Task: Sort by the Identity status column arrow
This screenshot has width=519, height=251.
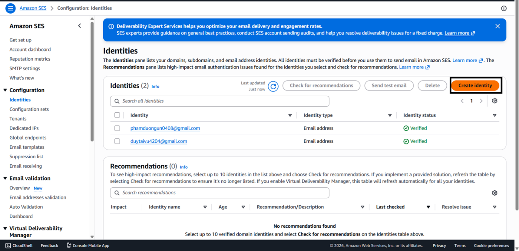Action: pyautogui.click(x=495, y=115)
